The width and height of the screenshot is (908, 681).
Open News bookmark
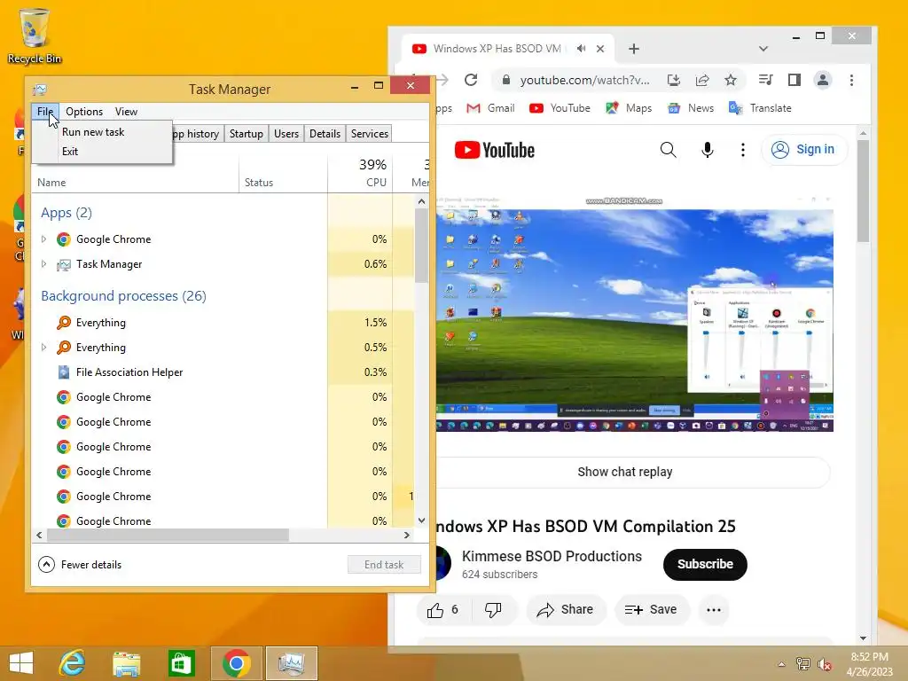690,108
